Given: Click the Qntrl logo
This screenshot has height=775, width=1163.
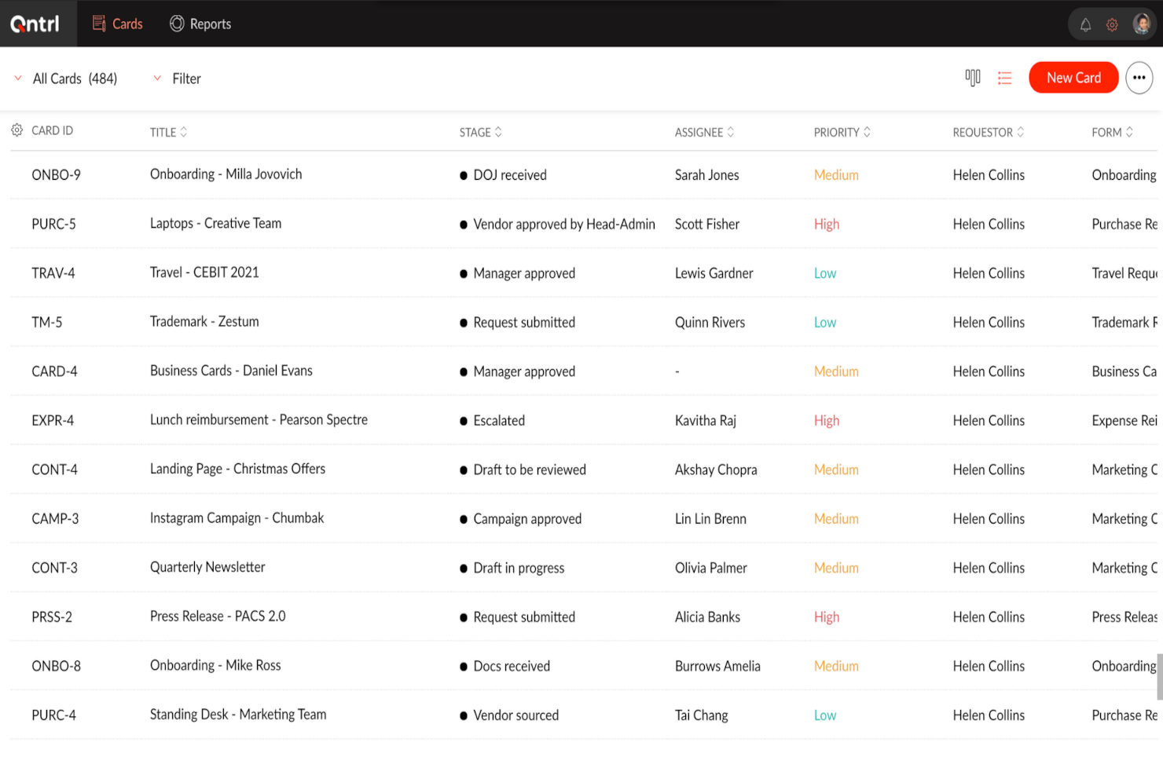Looking at the screenshot, I should pyautogui.click(x=35, y=24).
